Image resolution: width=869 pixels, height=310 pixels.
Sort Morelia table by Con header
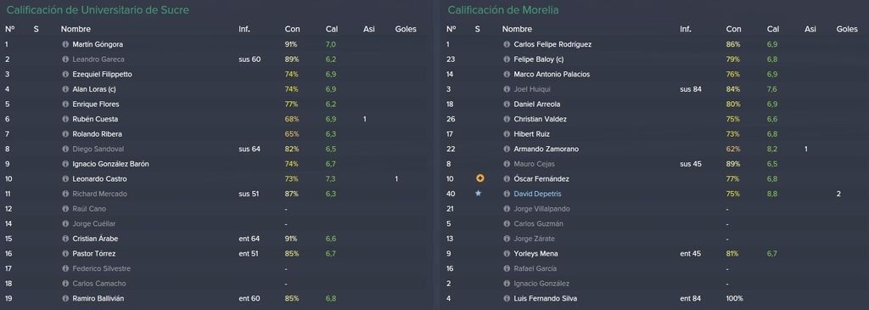(733, 29)
